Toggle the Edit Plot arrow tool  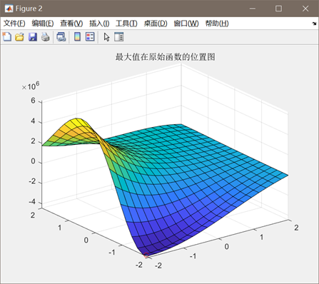pos(106,37)
